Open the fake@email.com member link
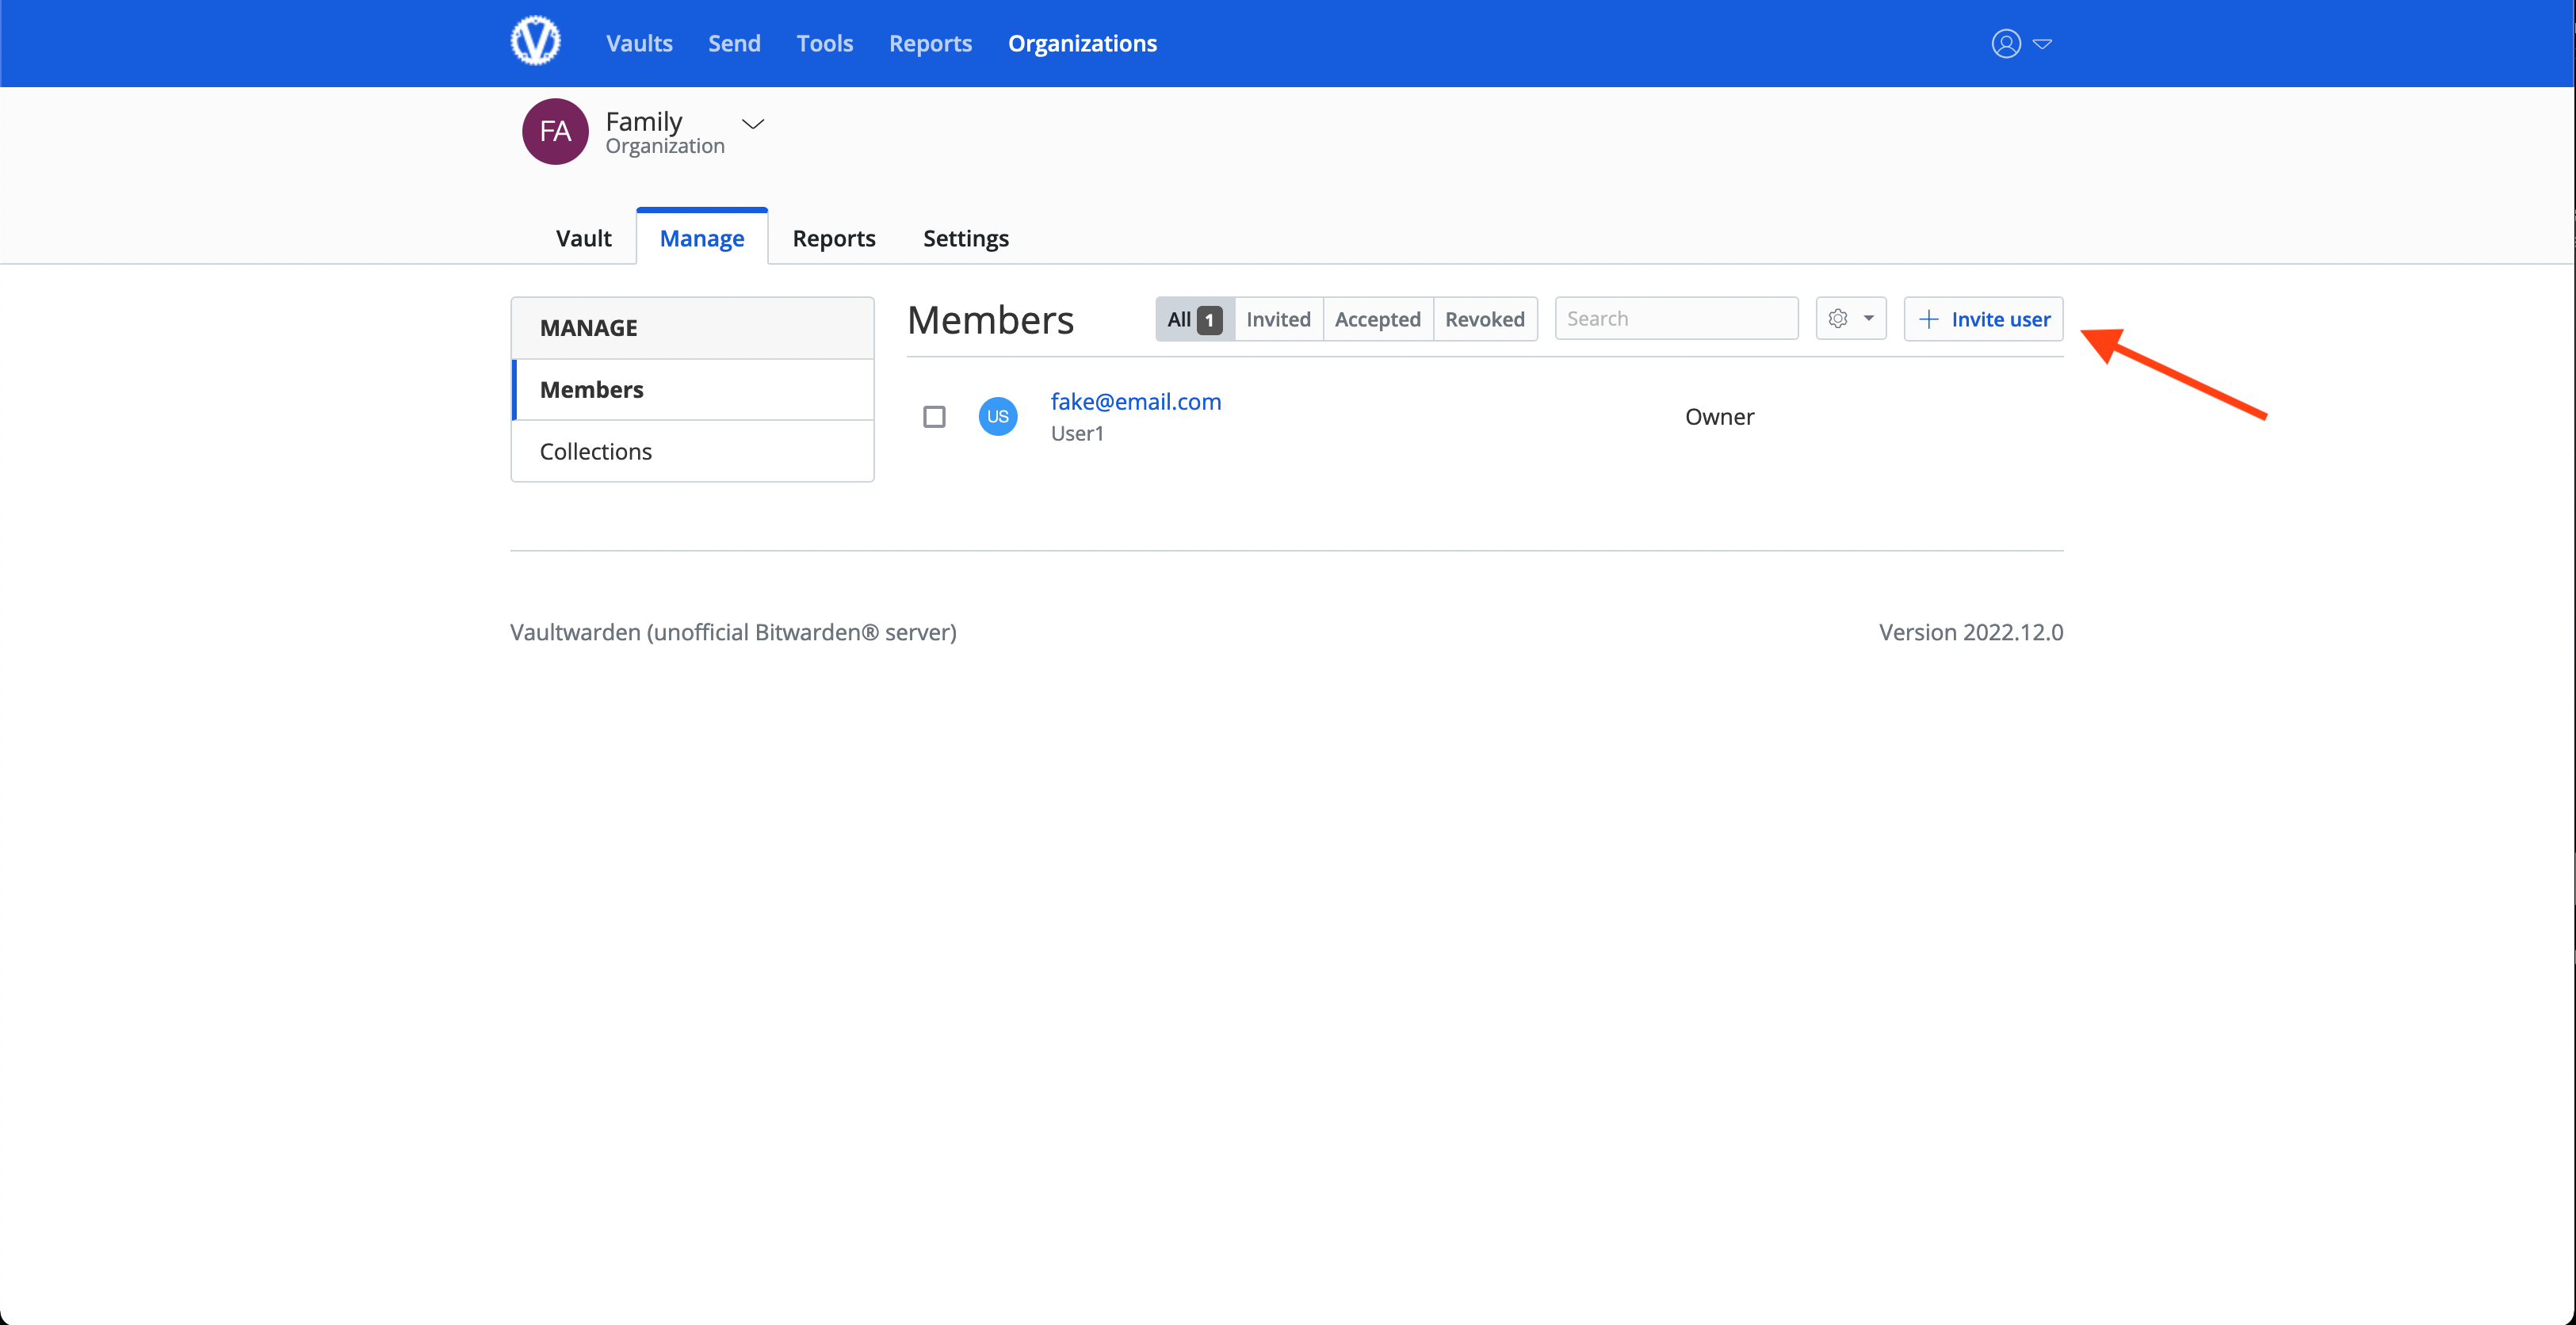The height and width of the screenshot is (1325, 2576). tap(1135, 401)
